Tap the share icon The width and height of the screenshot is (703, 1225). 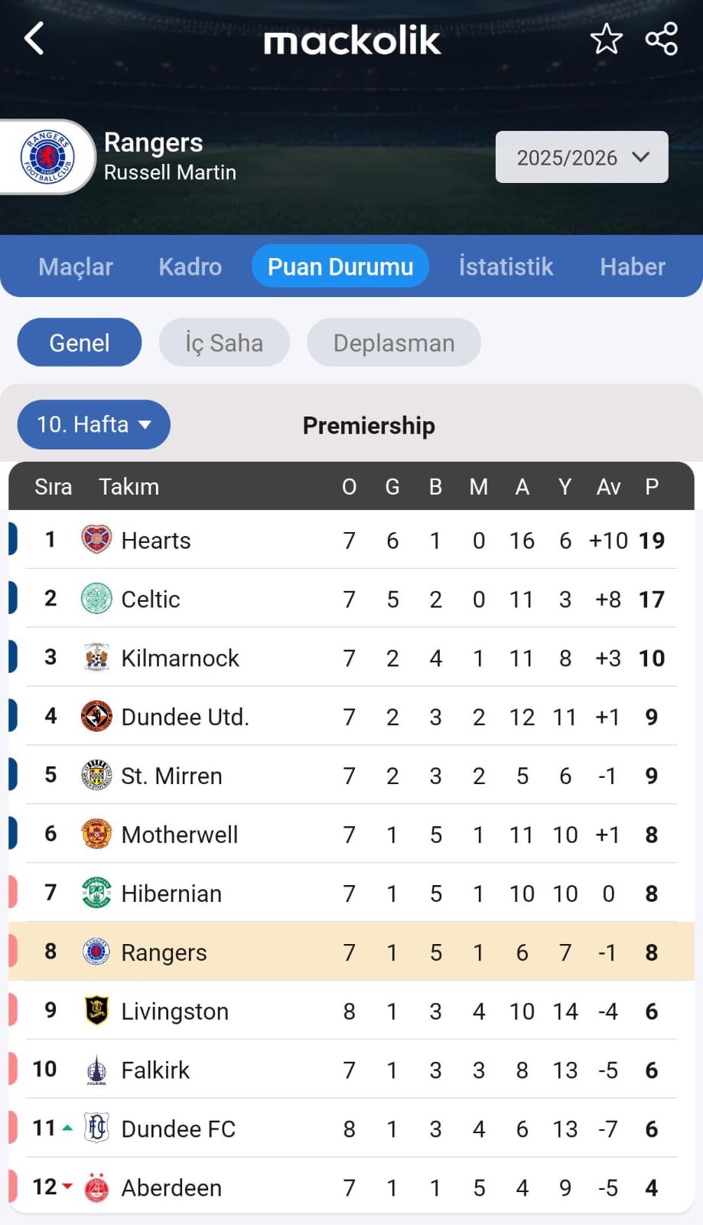[x=662, y=39]
